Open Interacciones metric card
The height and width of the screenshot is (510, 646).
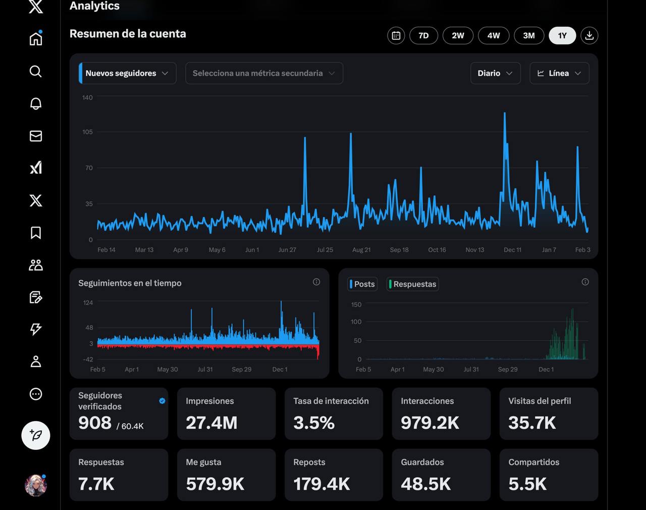442,414
